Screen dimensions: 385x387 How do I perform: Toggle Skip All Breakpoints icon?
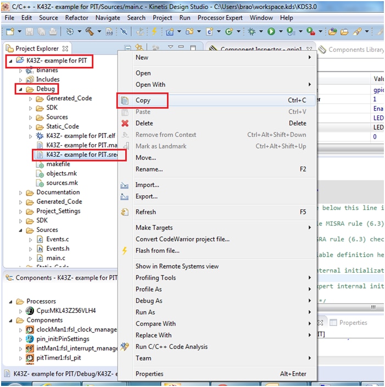124,31
